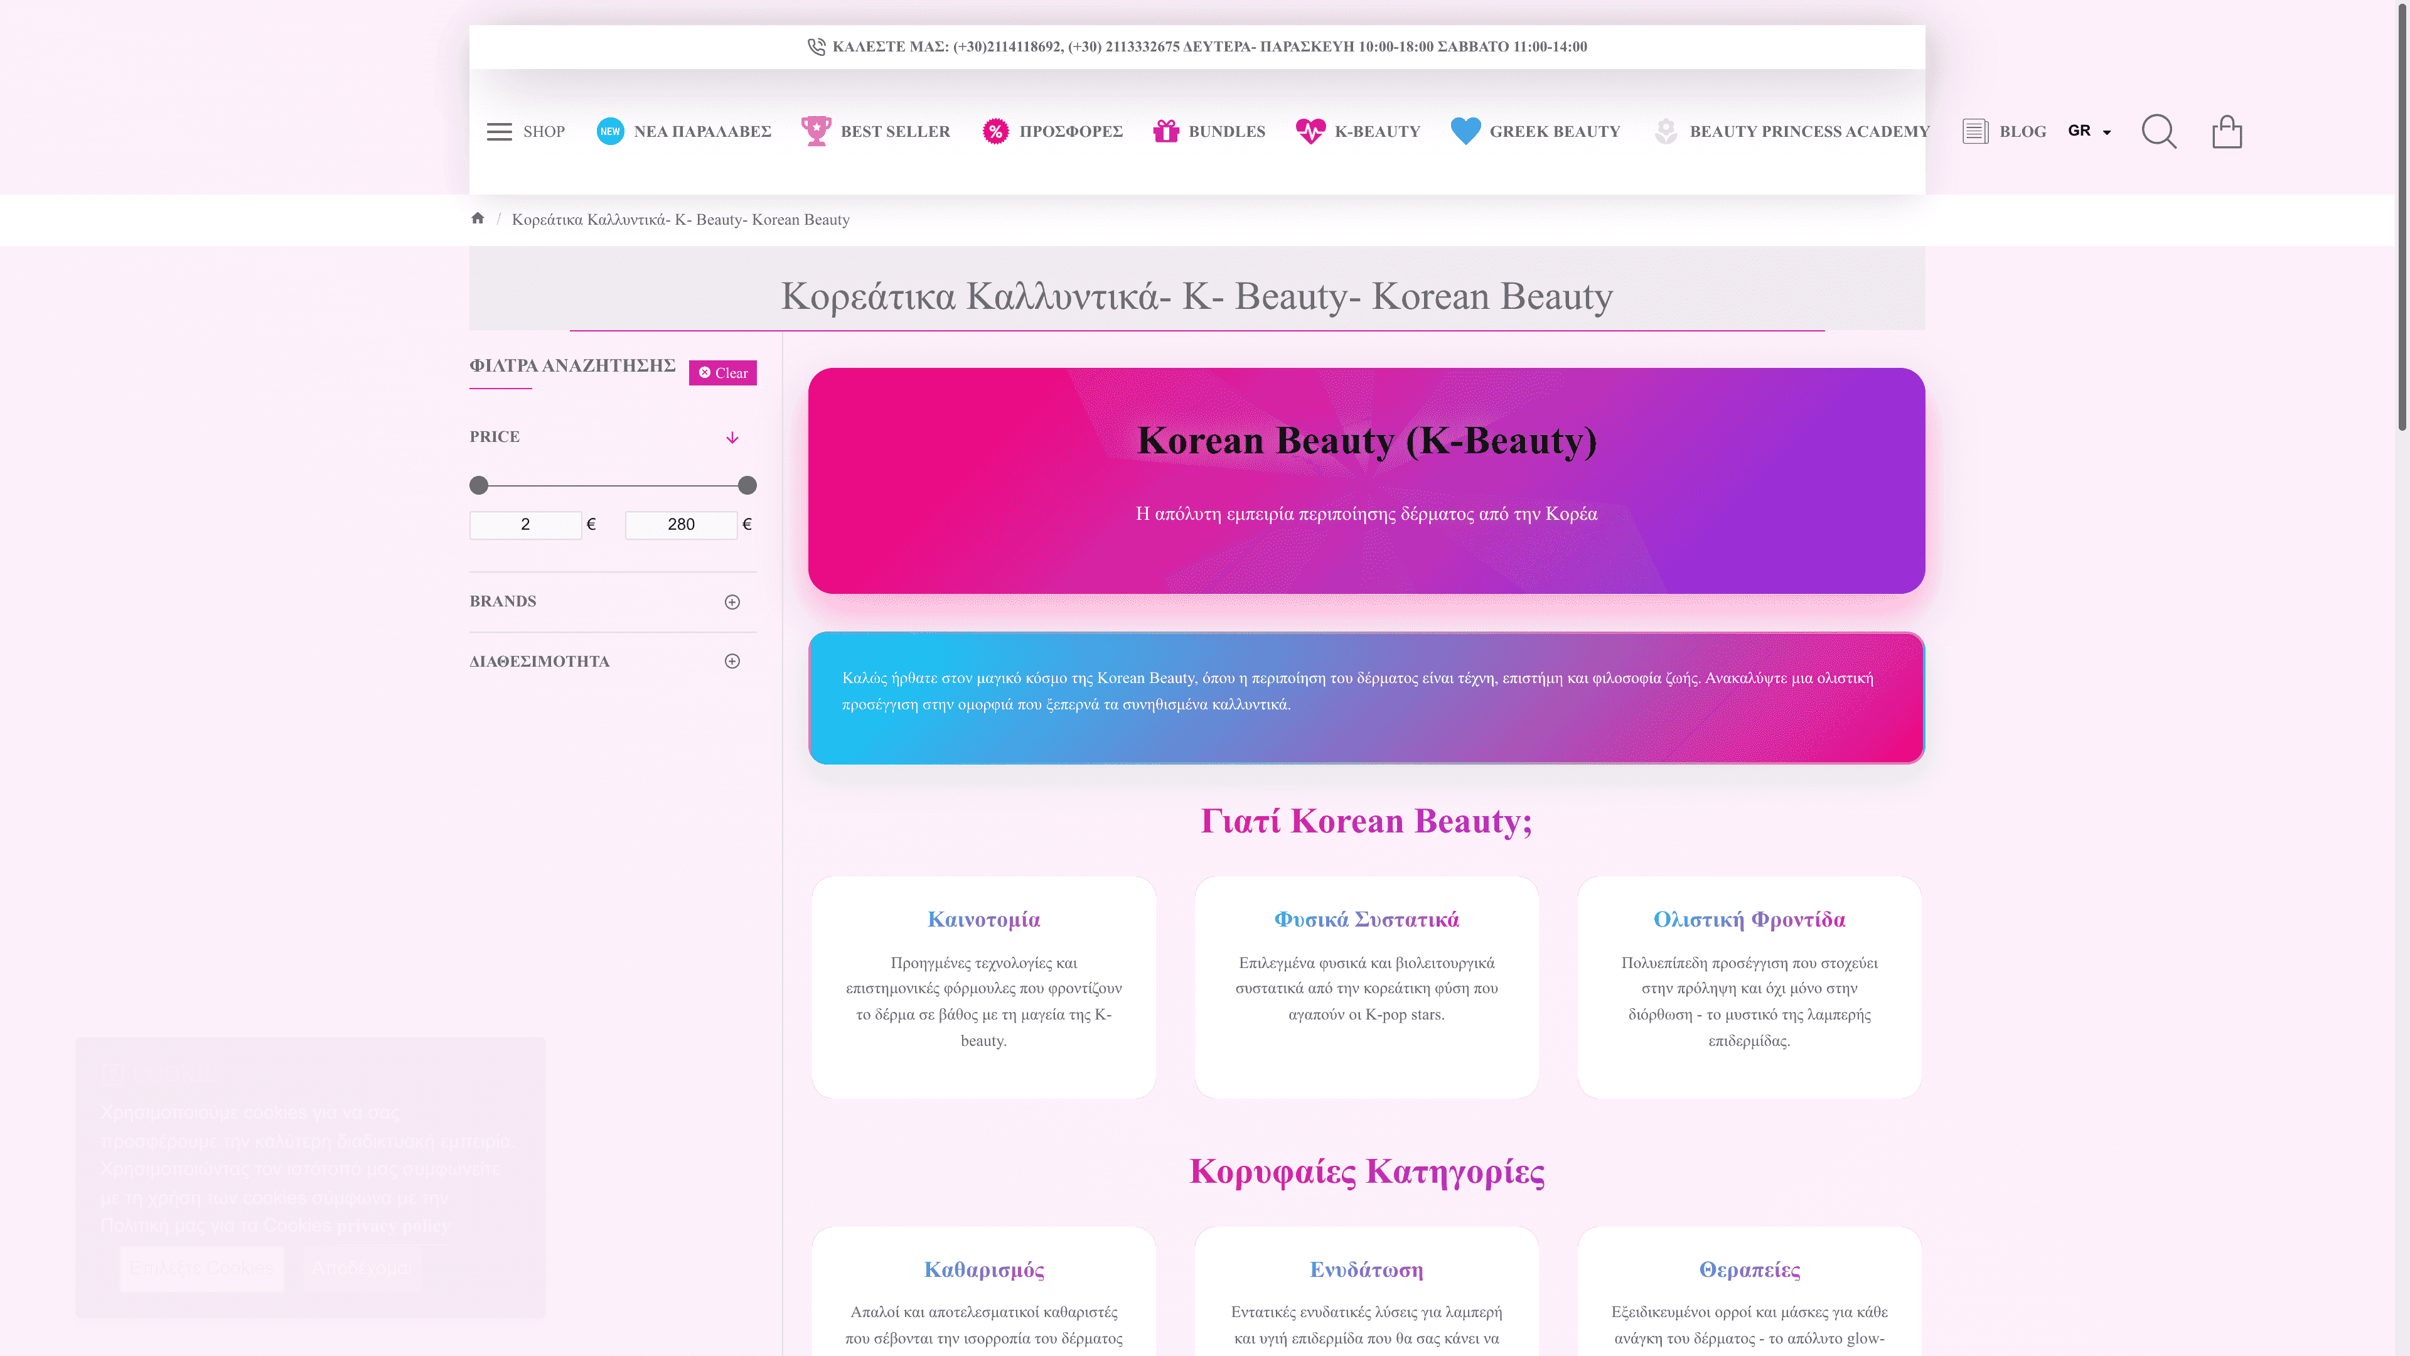Open the search magnifier icon
The height and width of the screenshot is (1356, 2410).
click(2159, 132)
